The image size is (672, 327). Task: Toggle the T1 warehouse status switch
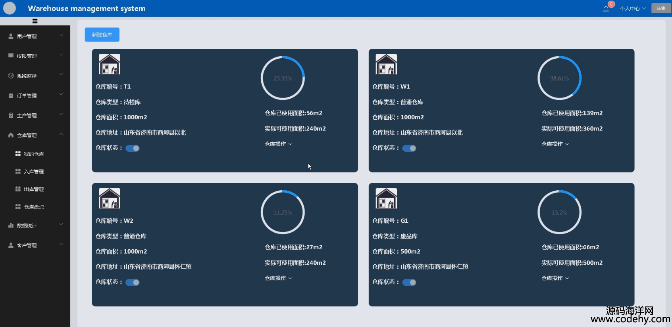click(133, 148)
